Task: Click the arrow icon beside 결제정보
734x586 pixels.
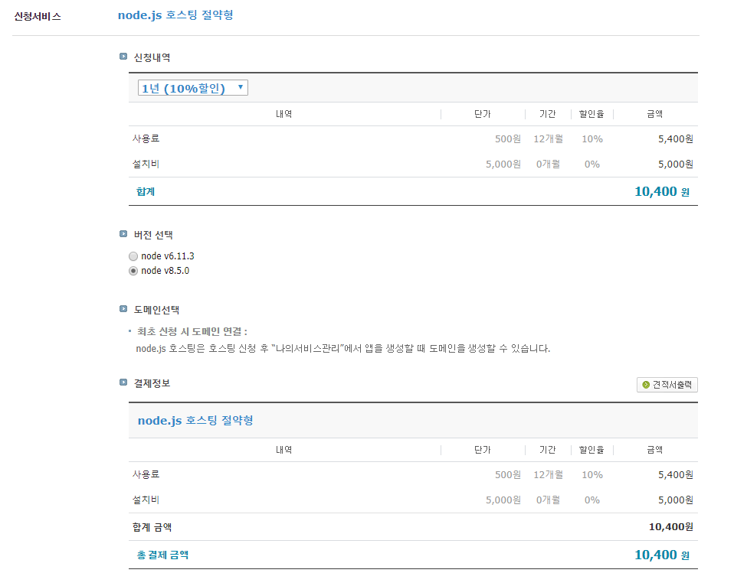Action: pos(123,382)
